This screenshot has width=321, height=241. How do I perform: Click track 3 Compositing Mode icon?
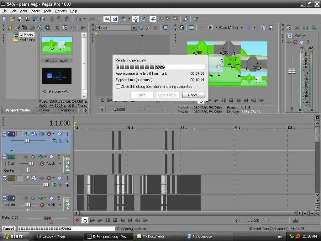(x=54, y=185)
